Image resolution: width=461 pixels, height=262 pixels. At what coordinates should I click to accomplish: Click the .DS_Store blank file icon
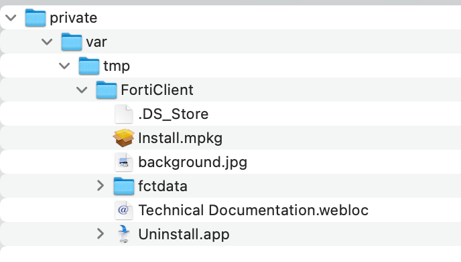coord(124,114)
